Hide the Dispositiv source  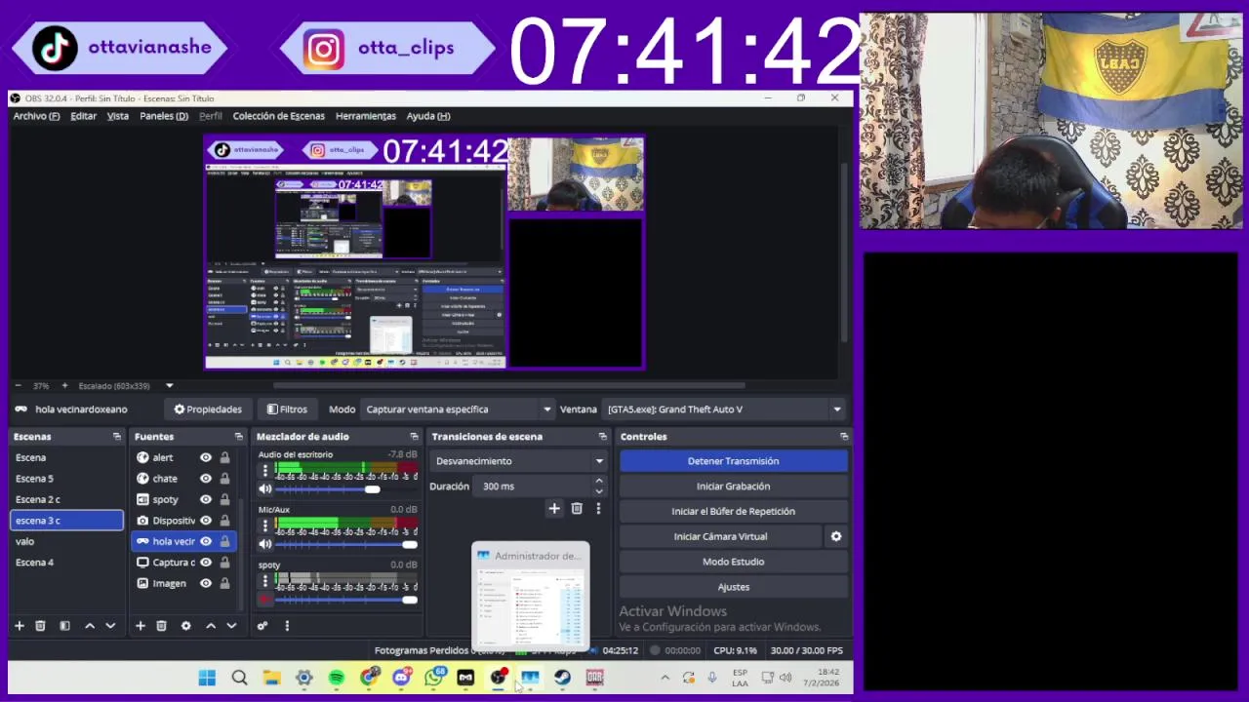pyautogui.click(x=205, y=521)
